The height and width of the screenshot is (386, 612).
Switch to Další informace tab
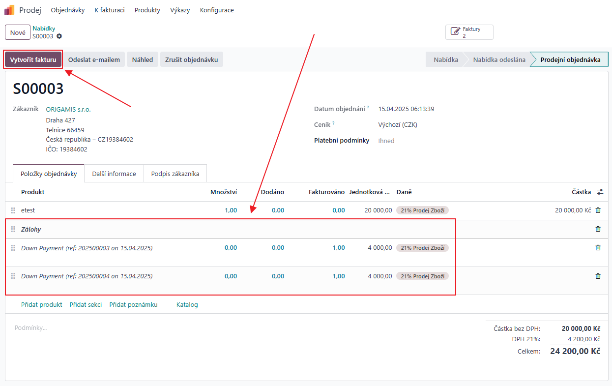[x=114, y=174]
